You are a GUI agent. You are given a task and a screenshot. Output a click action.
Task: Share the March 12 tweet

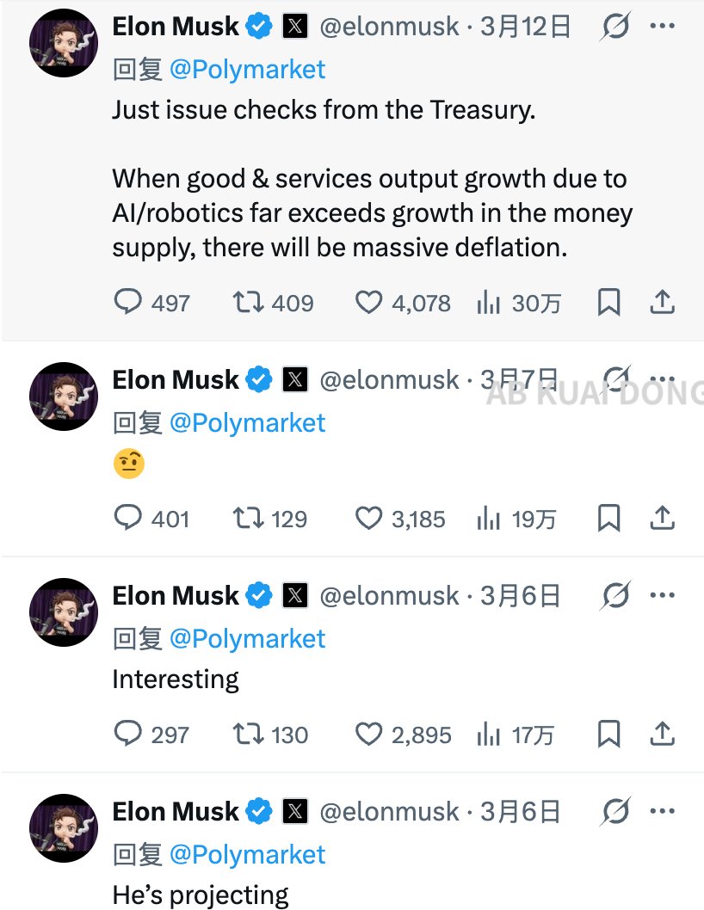661,303
